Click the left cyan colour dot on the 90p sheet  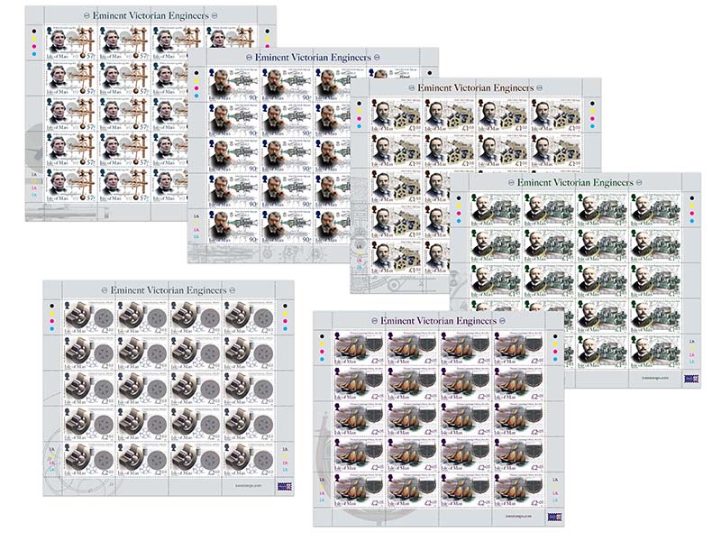[196, 96]
